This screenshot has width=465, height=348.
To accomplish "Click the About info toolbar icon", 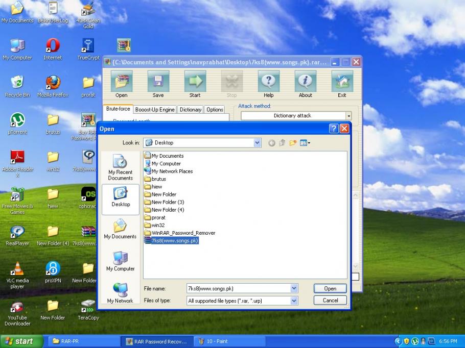I will 305,81.
